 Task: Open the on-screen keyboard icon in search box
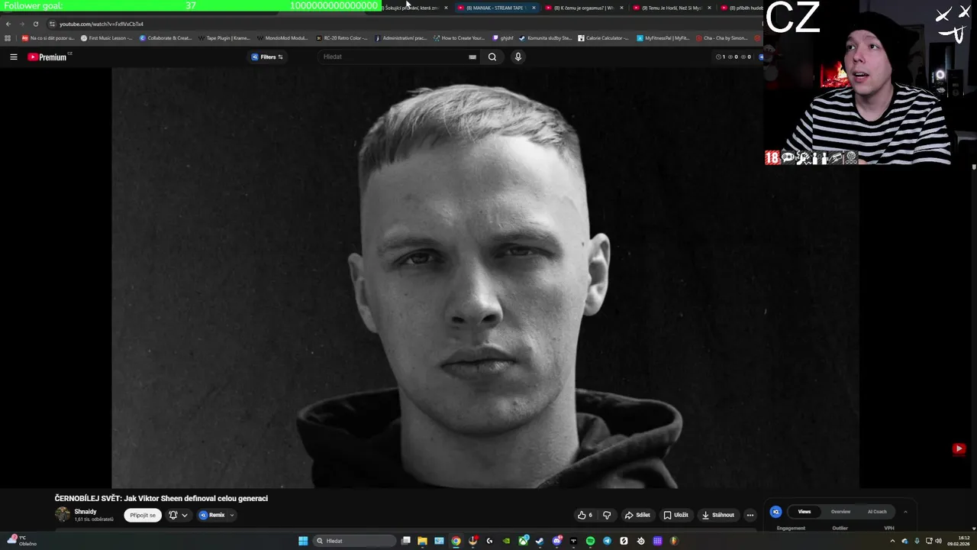click(472, 57)
